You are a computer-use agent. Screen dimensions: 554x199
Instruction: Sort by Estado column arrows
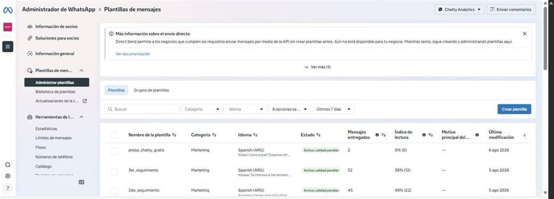coord(319,135)
